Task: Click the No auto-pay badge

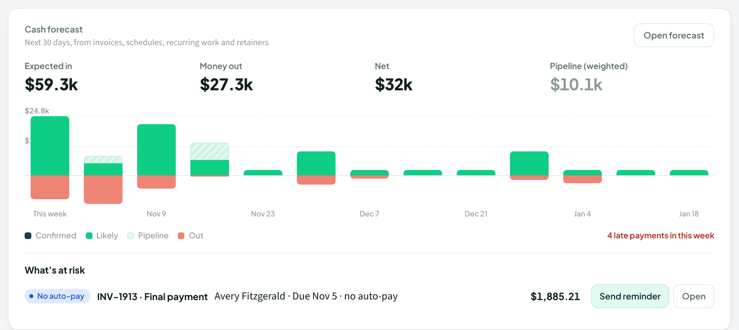Action: pyautogui.click(x=58, y=296)
